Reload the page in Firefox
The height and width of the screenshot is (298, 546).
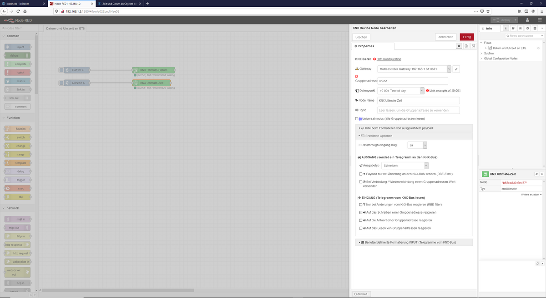19,11
